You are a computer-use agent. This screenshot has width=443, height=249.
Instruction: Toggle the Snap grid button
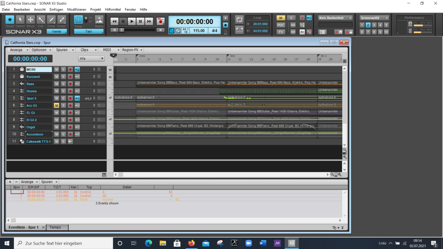[x=79, y=20]
